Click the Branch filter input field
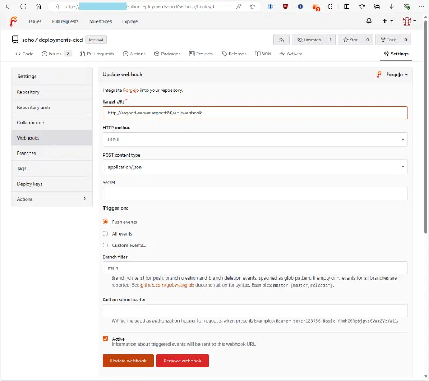 (x=255, y=268)
